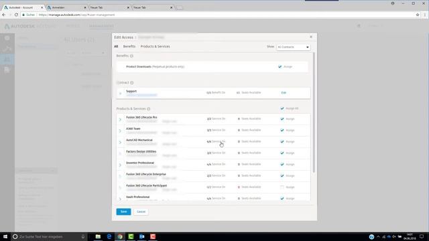Open Microsoft Edge from the taskbar
429x241 pixels.
[109, 236]
